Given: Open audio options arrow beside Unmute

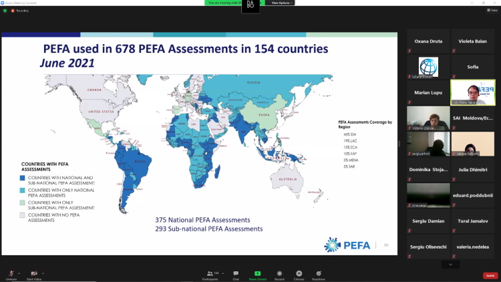Looking at the screenshot, I should 19,273.
